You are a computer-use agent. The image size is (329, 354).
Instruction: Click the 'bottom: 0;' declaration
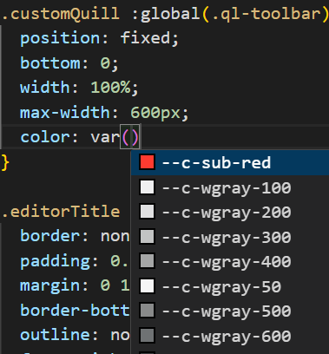[x=69, y=62]
